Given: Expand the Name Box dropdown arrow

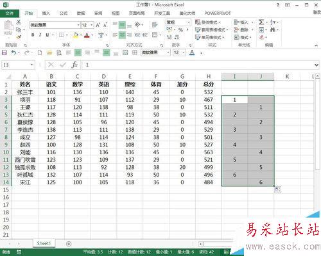Looking at the screenshot, I should pos(31,65).
